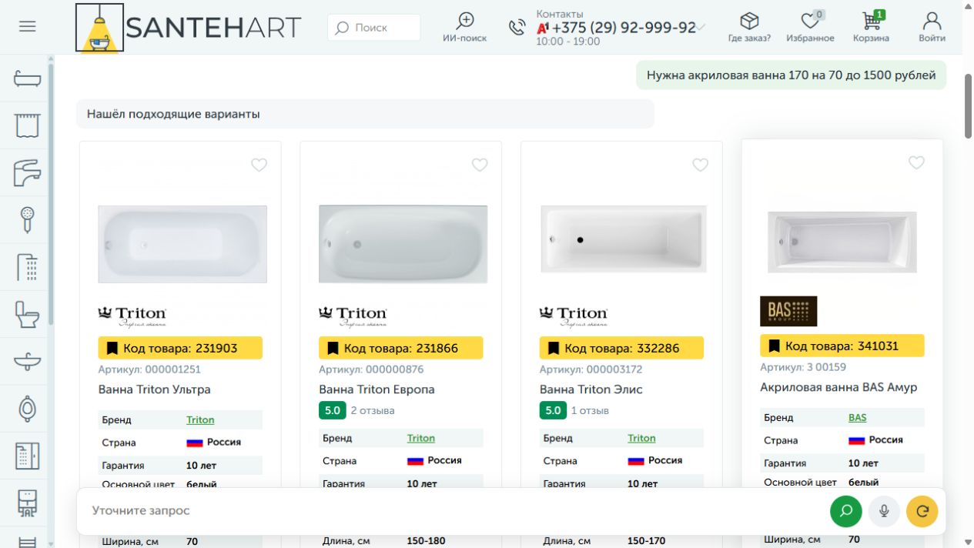
Task: Add Triton Элис to favorites
Action: click(x=700, y=165)
